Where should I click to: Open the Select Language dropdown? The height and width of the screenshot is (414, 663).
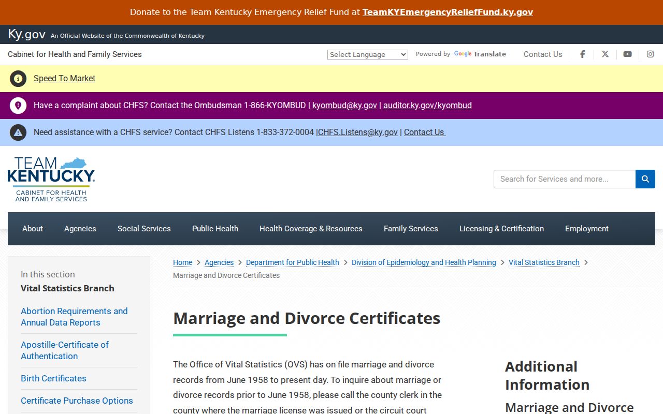coord(368,54)
